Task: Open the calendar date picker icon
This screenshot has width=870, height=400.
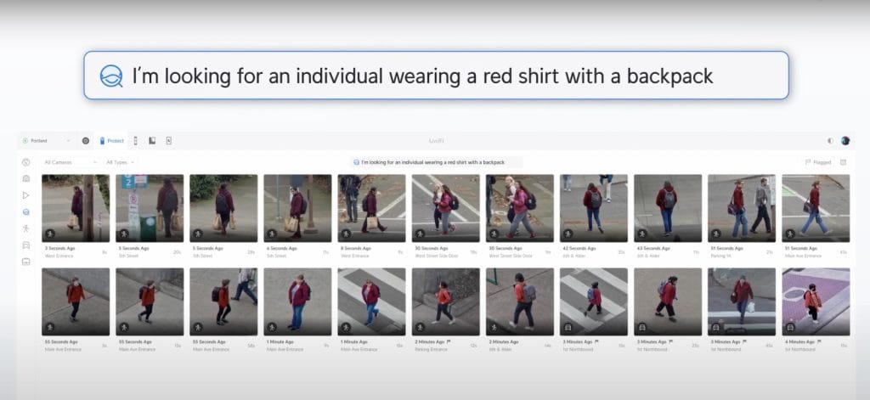Action: pyautogui.click(x=844, y=162)
